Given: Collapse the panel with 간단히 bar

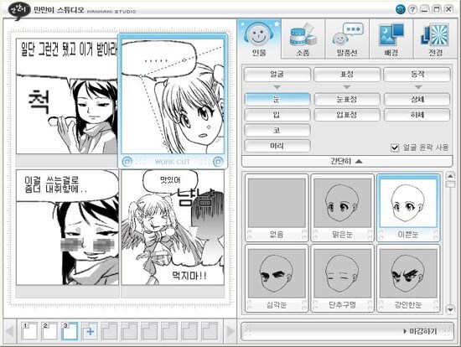Looking at the screenshot, I should 347,161.
